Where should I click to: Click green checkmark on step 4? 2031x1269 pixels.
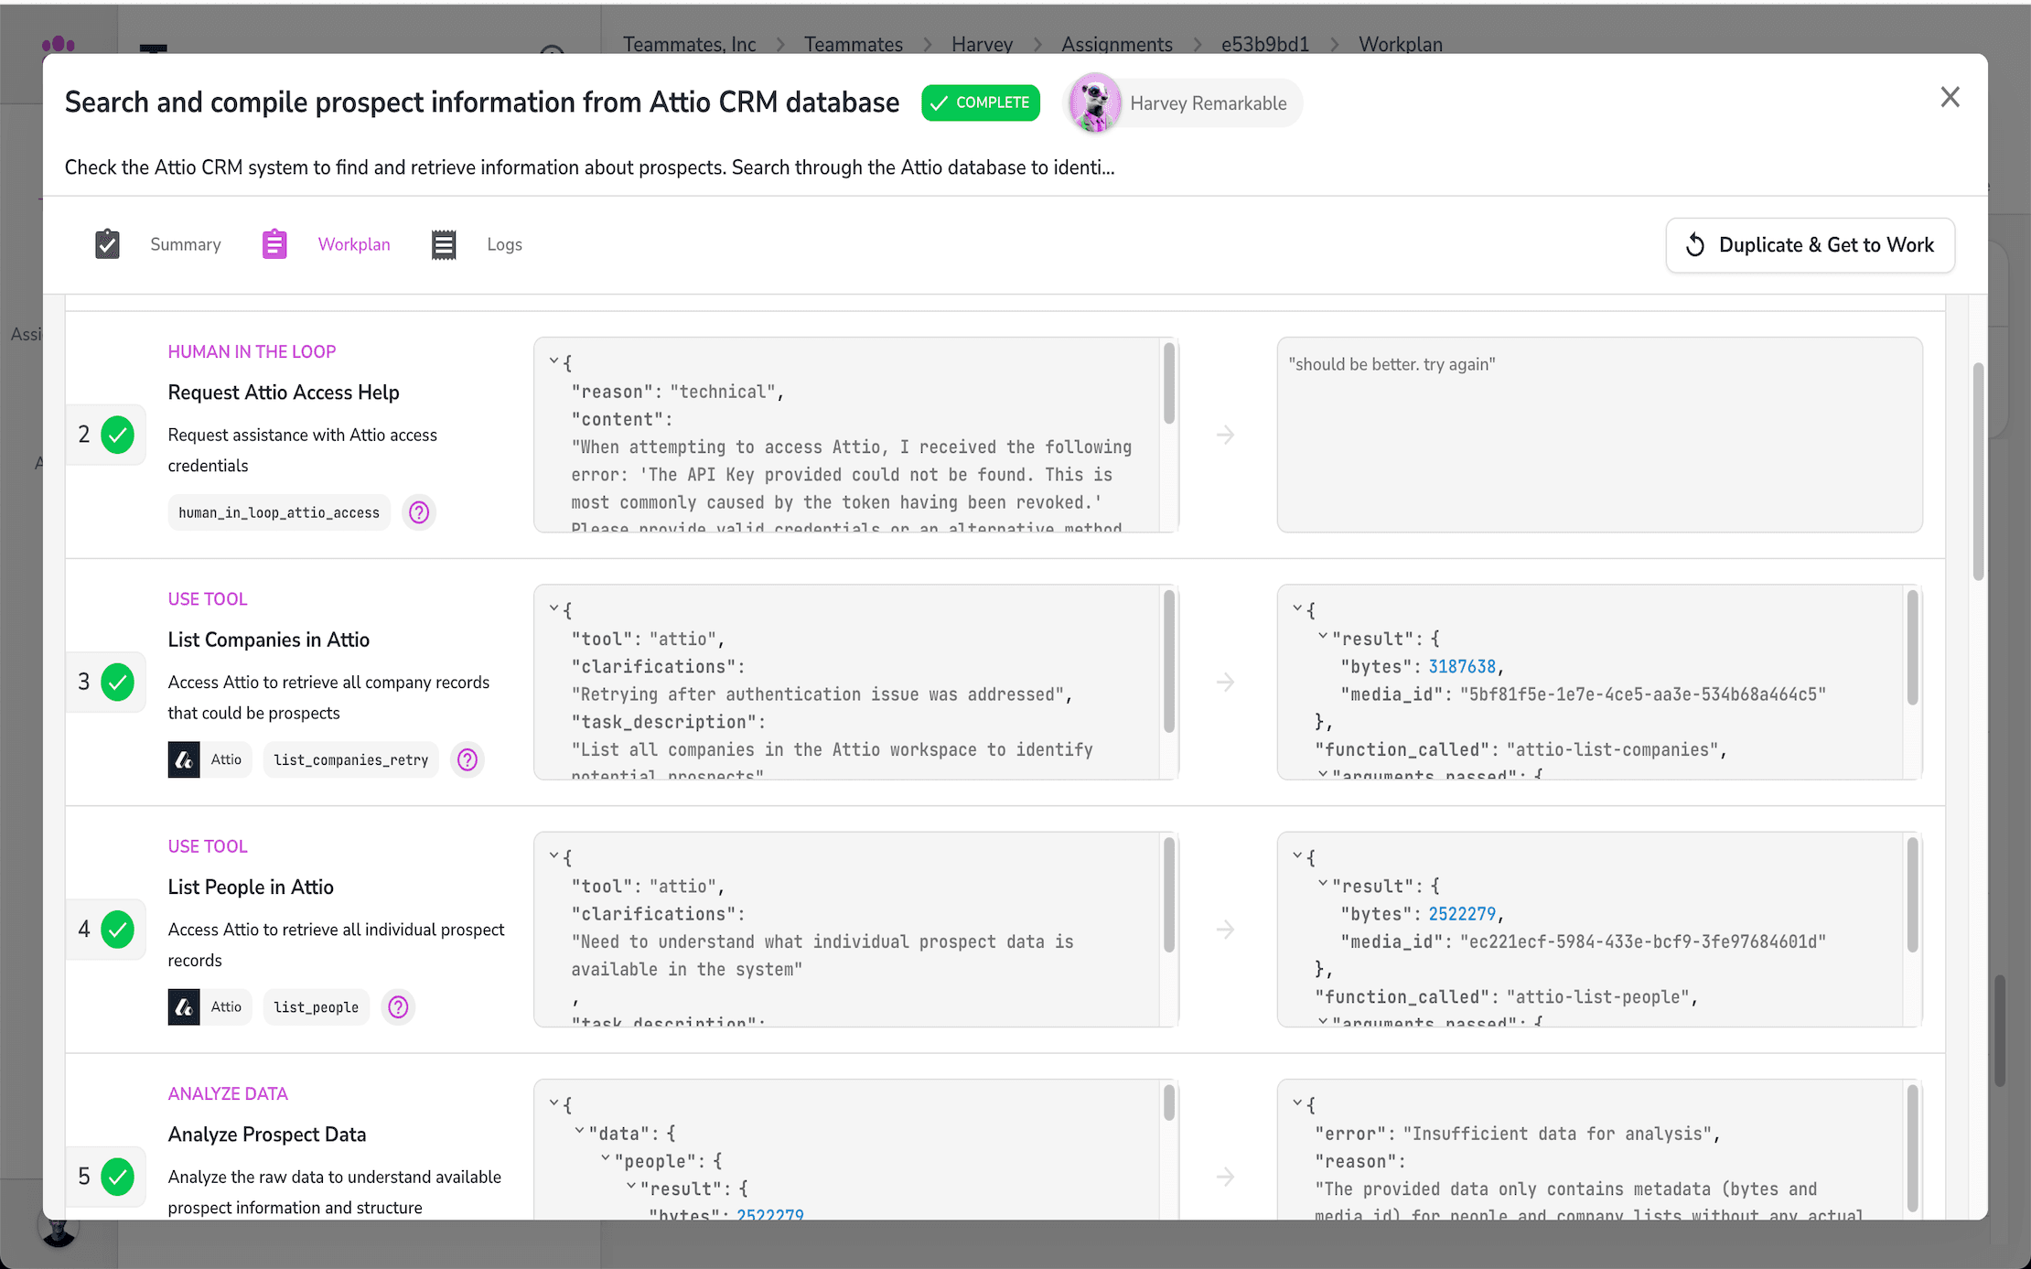coord(118,930)
